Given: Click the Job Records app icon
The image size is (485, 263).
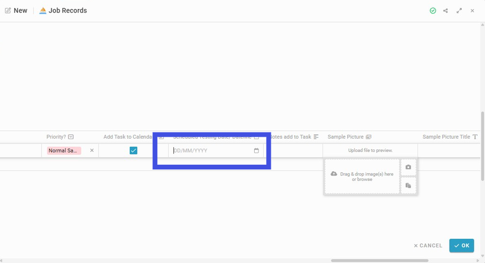Looking at the screenshot, I should coord(43,11).
